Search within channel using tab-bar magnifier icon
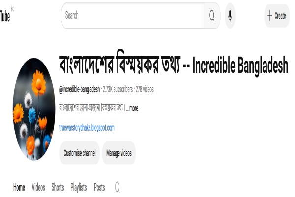This screenshot has width=295, height=197. coord(118,187)
